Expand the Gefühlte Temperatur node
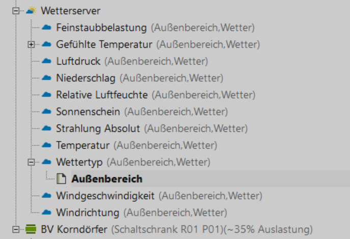The height and width of the screenshot is (239, 350). (32, 45)
